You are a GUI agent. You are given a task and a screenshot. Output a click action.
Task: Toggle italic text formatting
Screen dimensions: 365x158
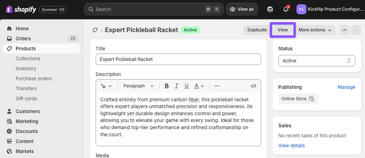pos(176,86)
